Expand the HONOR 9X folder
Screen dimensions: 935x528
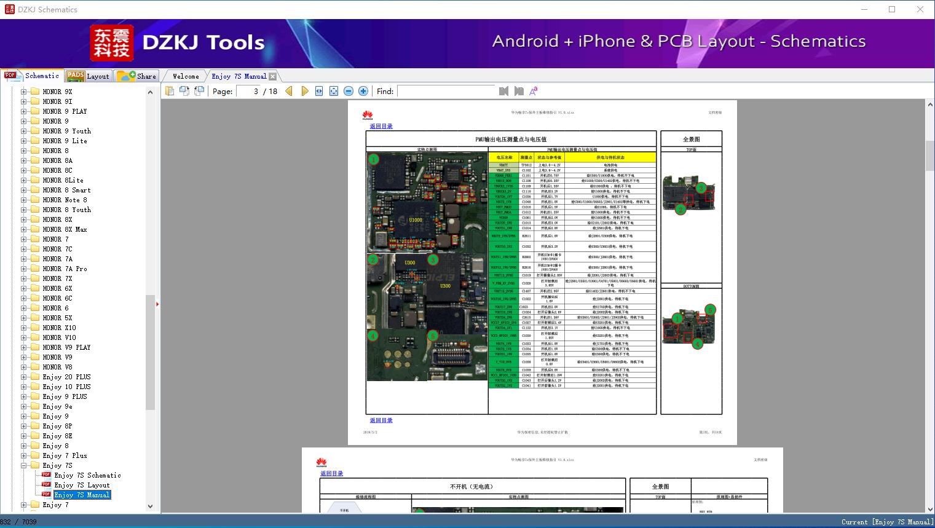[24, 92]
